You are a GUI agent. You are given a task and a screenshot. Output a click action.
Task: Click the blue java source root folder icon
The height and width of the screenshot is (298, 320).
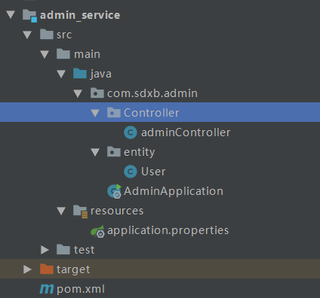point(80,74)
